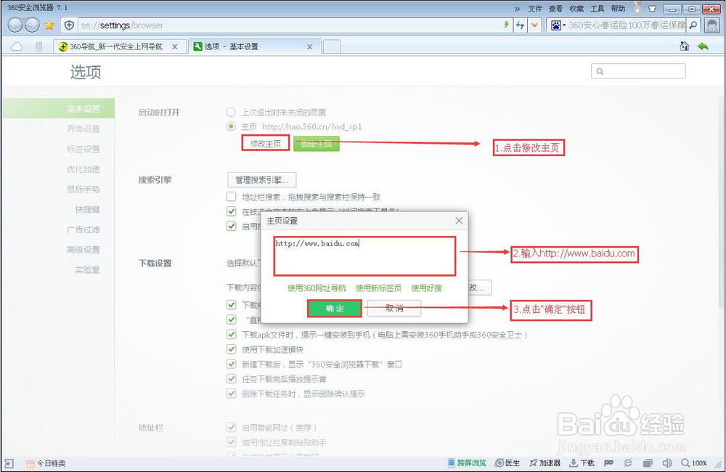Image resolution: width=726 pixels, height=472 pixels.
Task: Click the green undo-closed-tab arrow
Action: 703,46
